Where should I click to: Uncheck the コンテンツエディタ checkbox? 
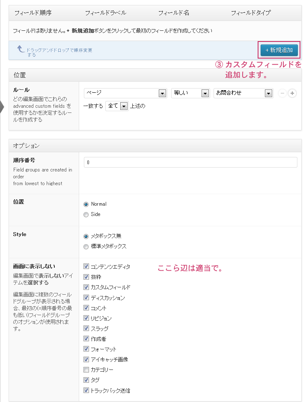pos(86,266)
